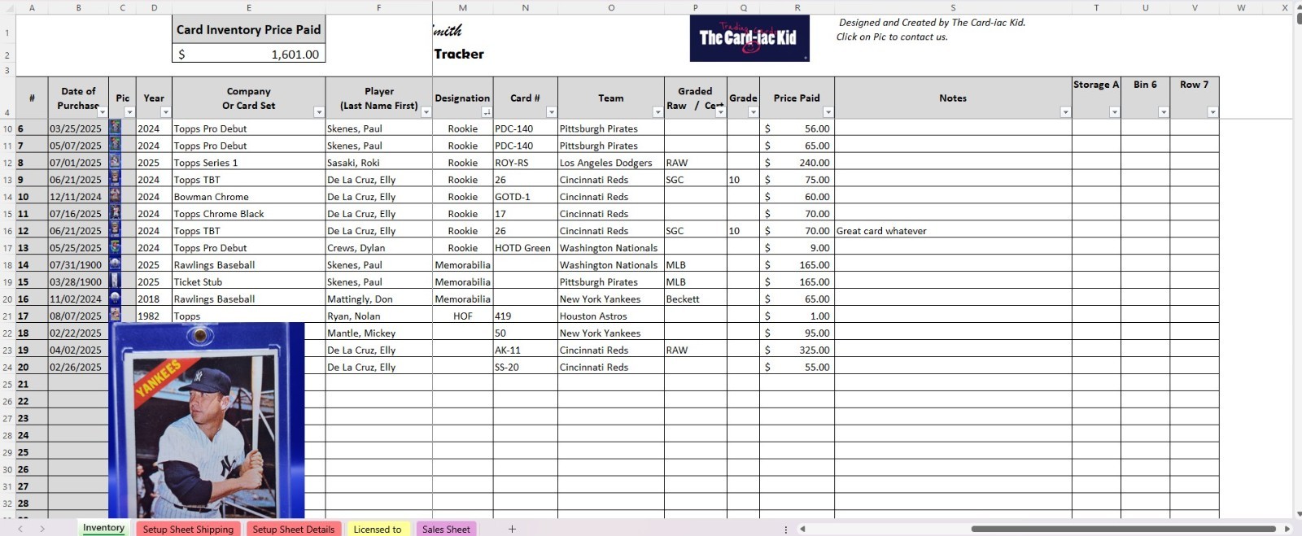The image size is (1302, 536).
Task: Select the 'GOTD-1' card number cell
Action: tap(525, 197)
